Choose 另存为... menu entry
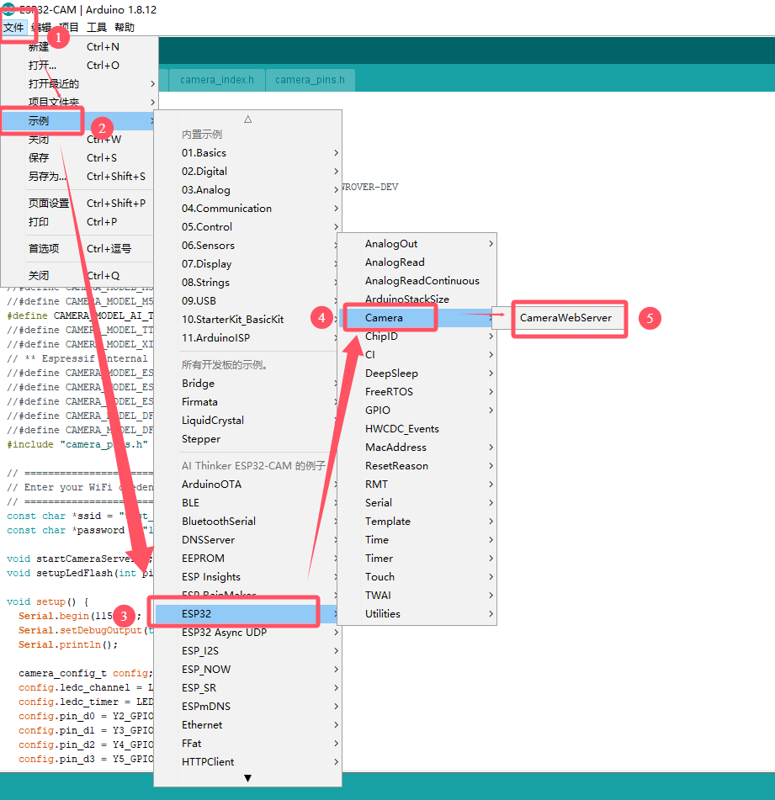Screen dimensions: 775x800 tap(79, 177)
